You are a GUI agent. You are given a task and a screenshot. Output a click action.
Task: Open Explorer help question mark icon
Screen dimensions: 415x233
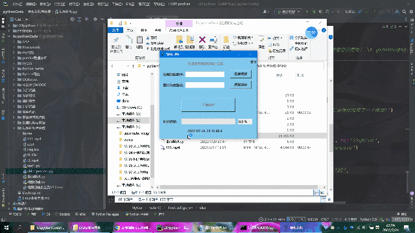coord(324,30)
